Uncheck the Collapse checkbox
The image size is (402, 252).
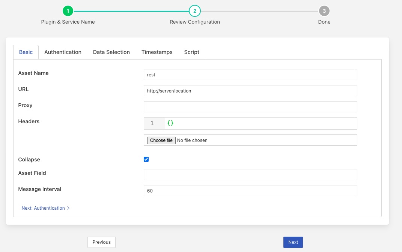pyautogui.click(x=146, y=159)
